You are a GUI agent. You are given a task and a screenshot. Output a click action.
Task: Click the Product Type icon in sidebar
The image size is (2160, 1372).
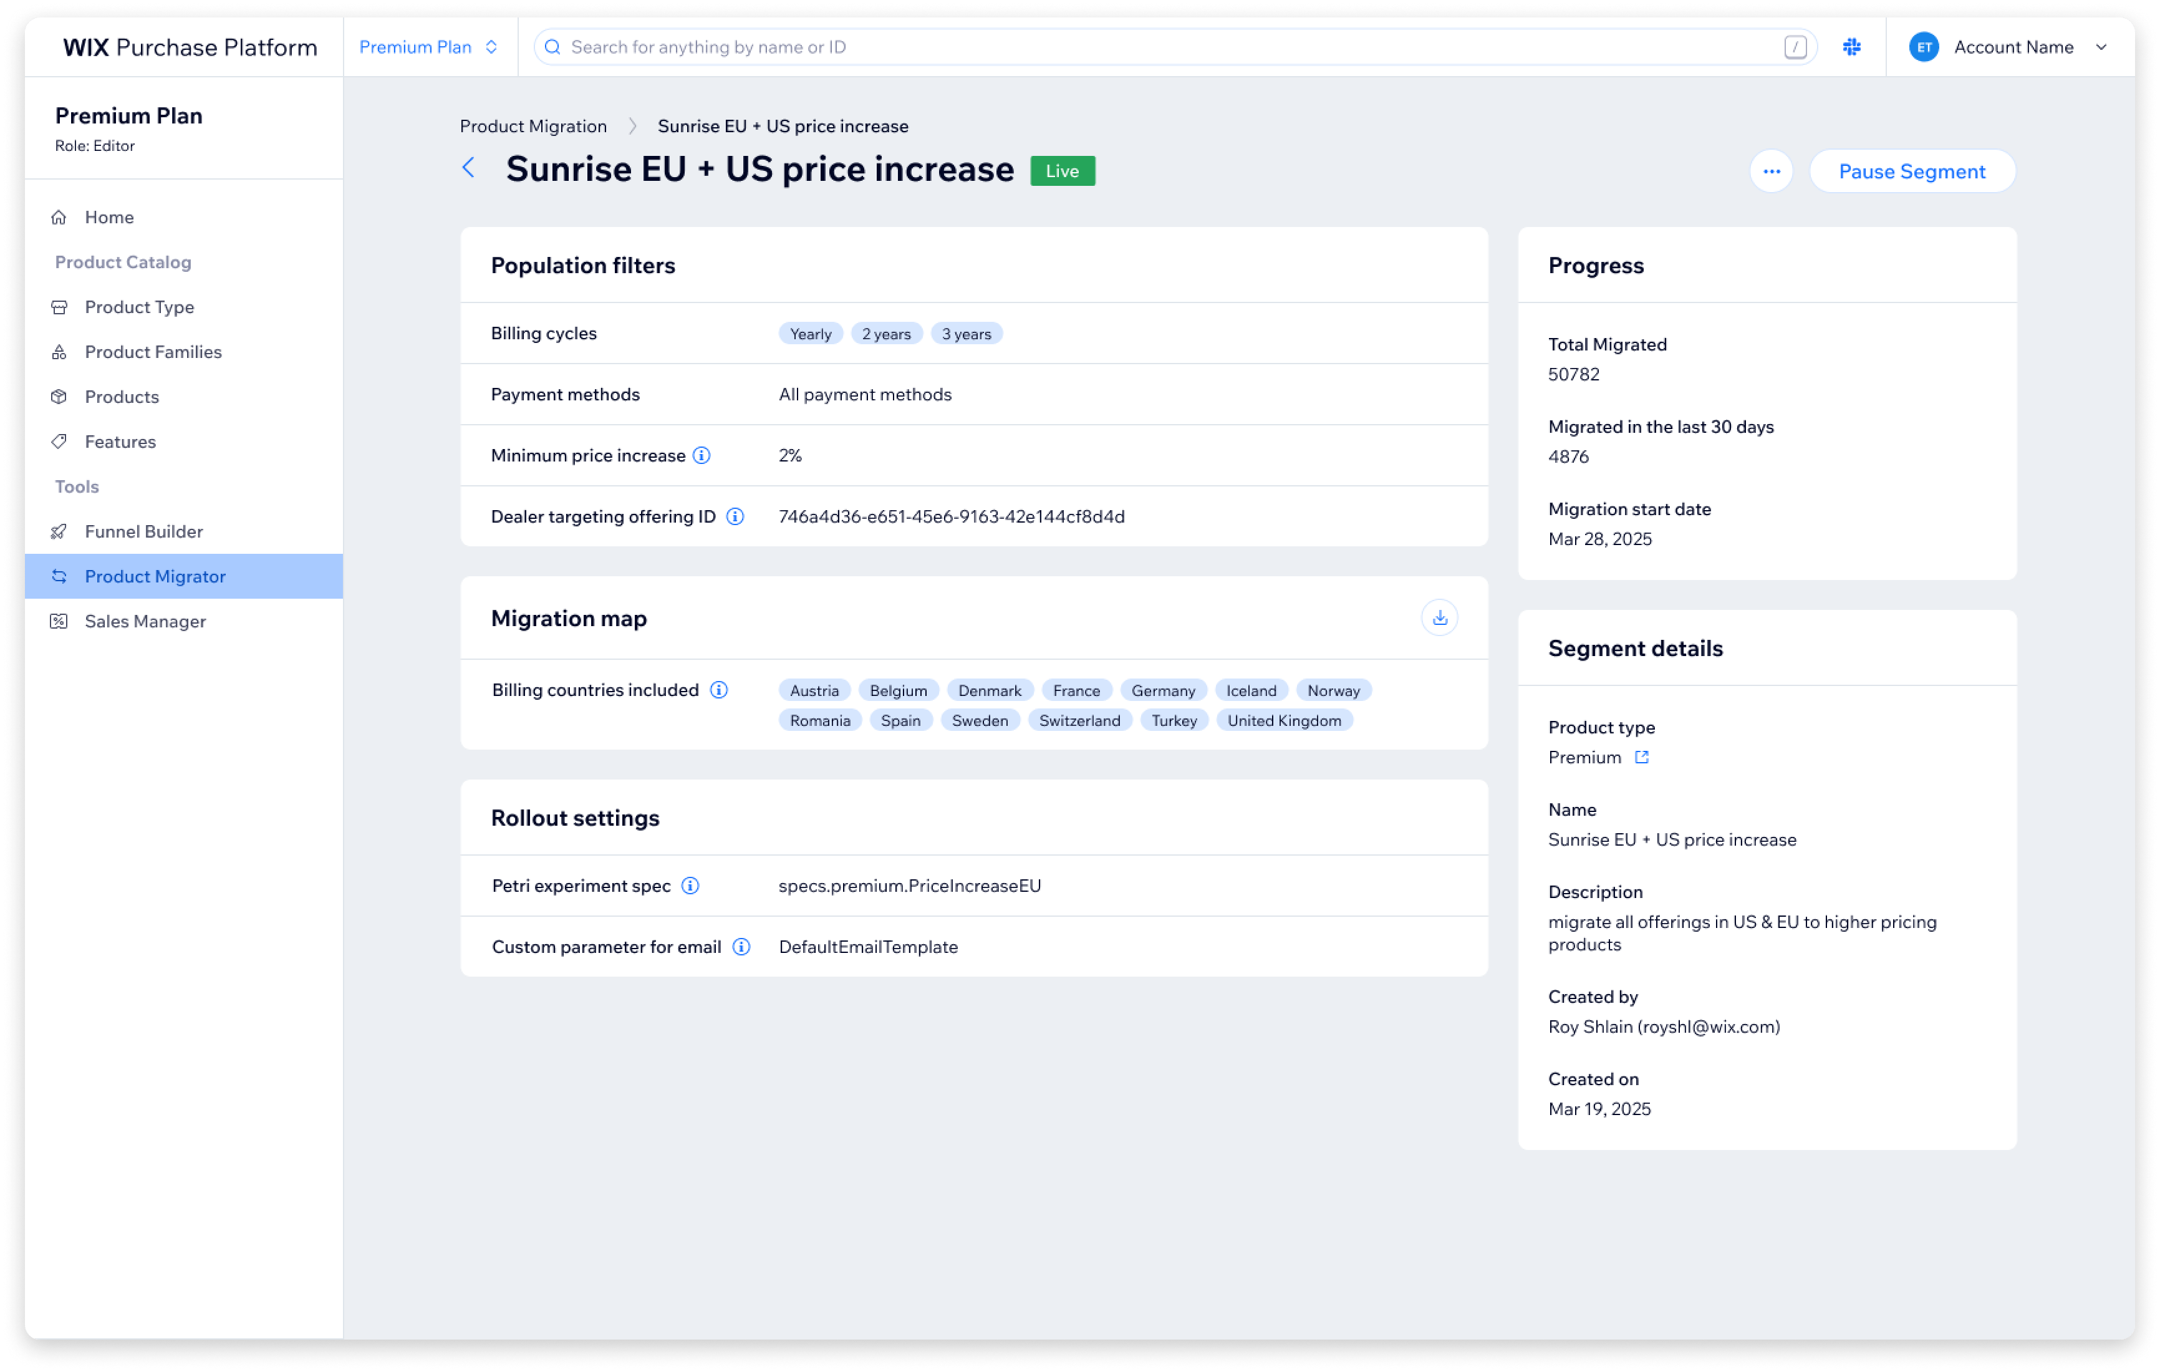(x=59, y=307)
